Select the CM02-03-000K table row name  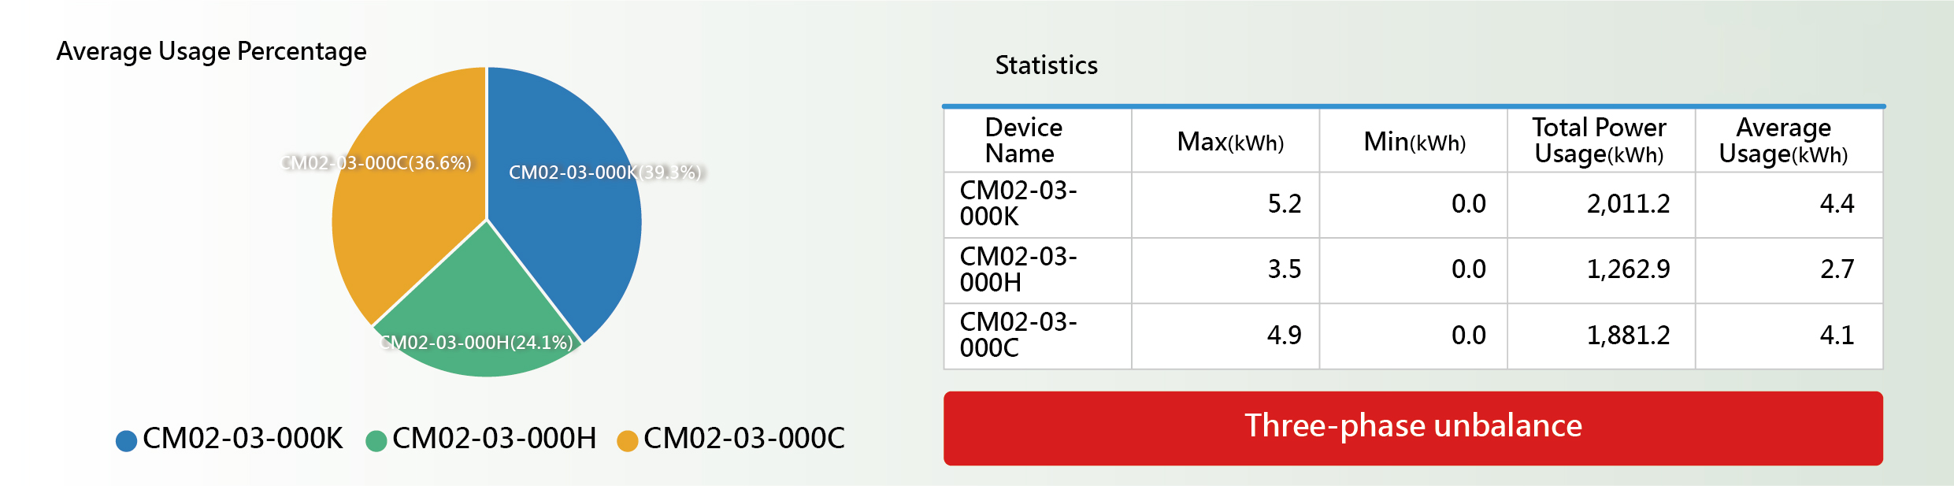1018,203
